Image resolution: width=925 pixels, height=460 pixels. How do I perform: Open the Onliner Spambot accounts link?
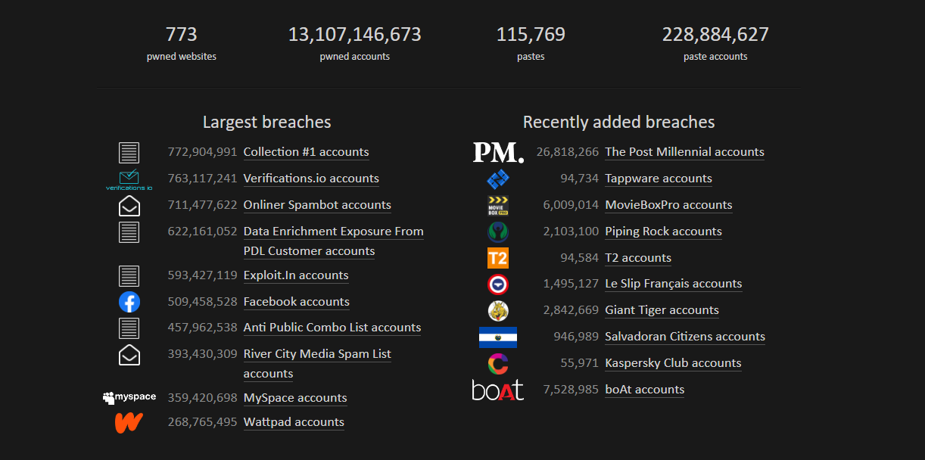click(316, 205)
